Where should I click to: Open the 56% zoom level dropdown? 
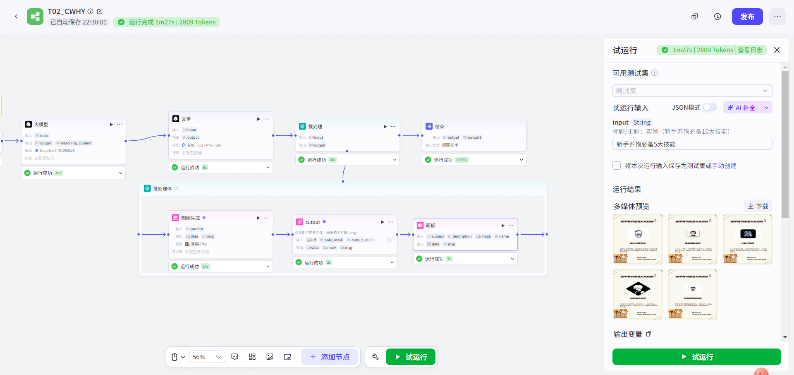(207, 357)
